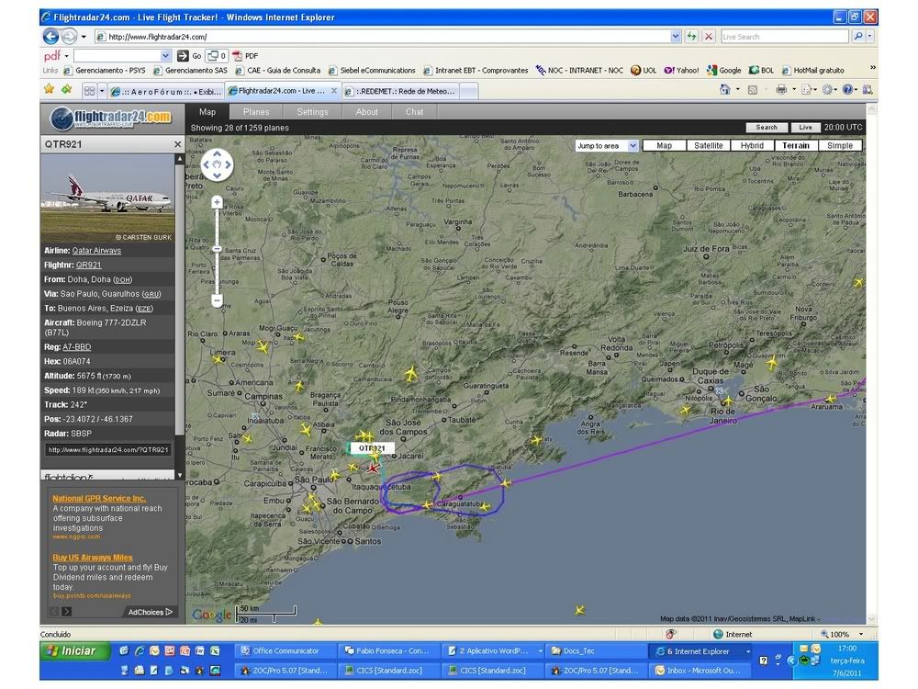Open the Planes tab
Screen dimensions: 918x689
tap(256, 112)
